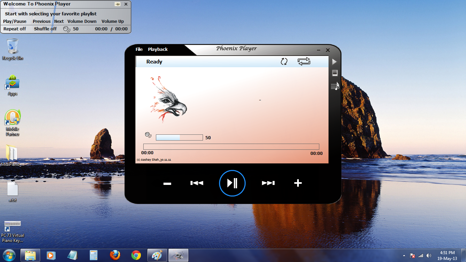Open the media player icon in taskbar

point(50,255)
